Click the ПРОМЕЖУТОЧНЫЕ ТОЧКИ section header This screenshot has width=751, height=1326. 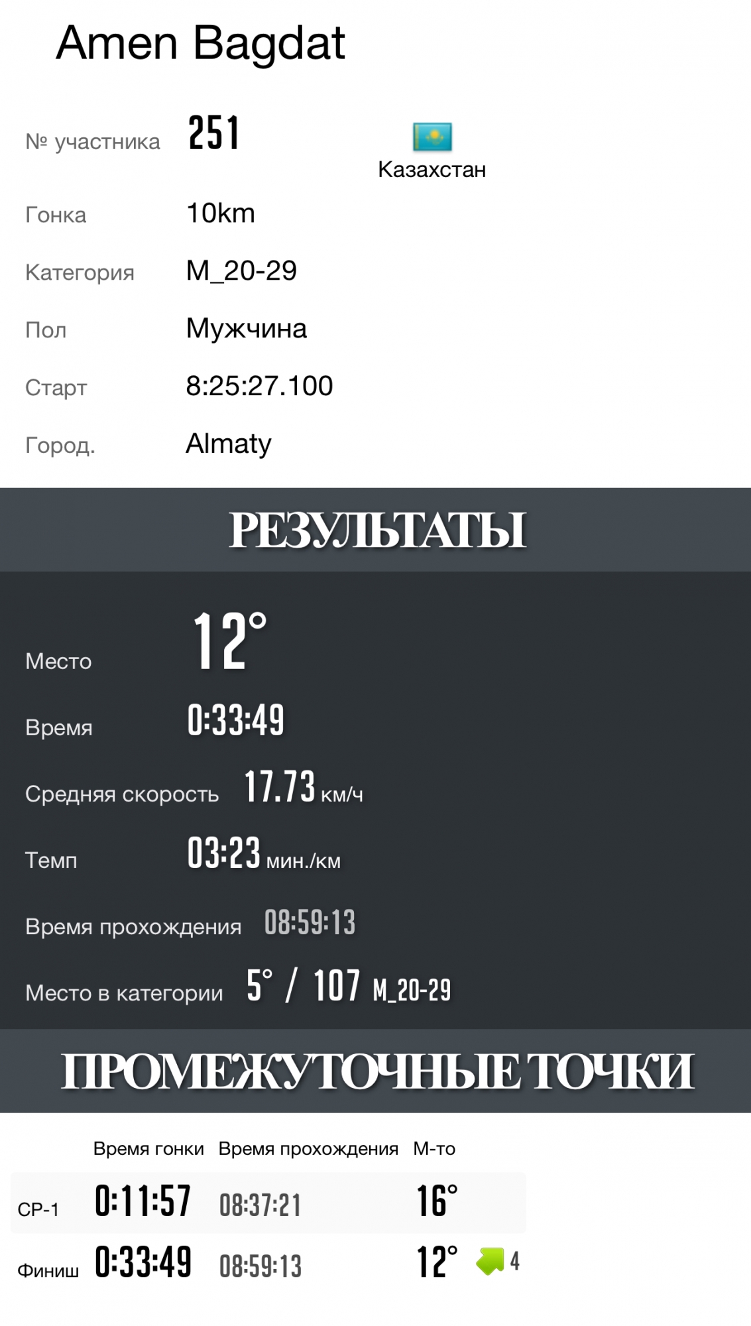point(376,1071)
